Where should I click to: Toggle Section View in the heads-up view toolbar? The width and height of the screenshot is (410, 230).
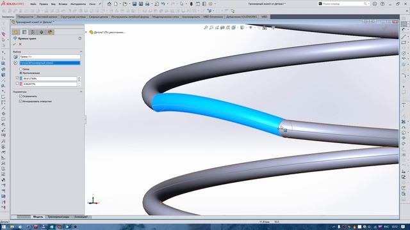click(222, 27)
